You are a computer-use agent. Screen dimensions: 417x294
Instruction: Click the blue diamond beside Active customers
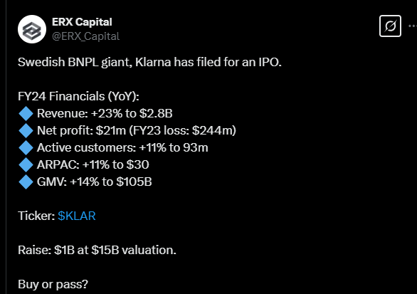pos(26,147)
